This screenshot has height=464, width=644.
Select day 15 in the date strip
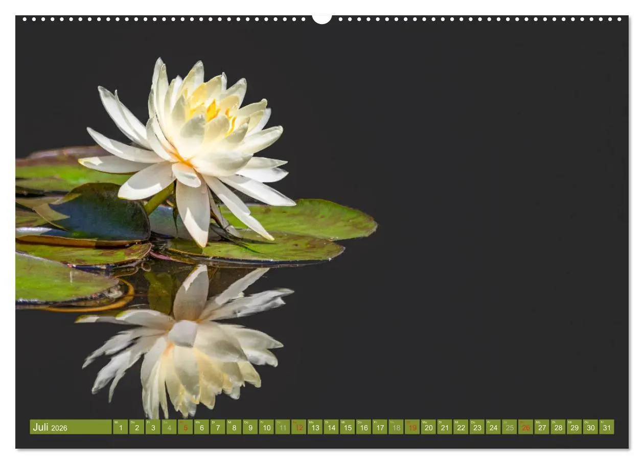point(347,427)
